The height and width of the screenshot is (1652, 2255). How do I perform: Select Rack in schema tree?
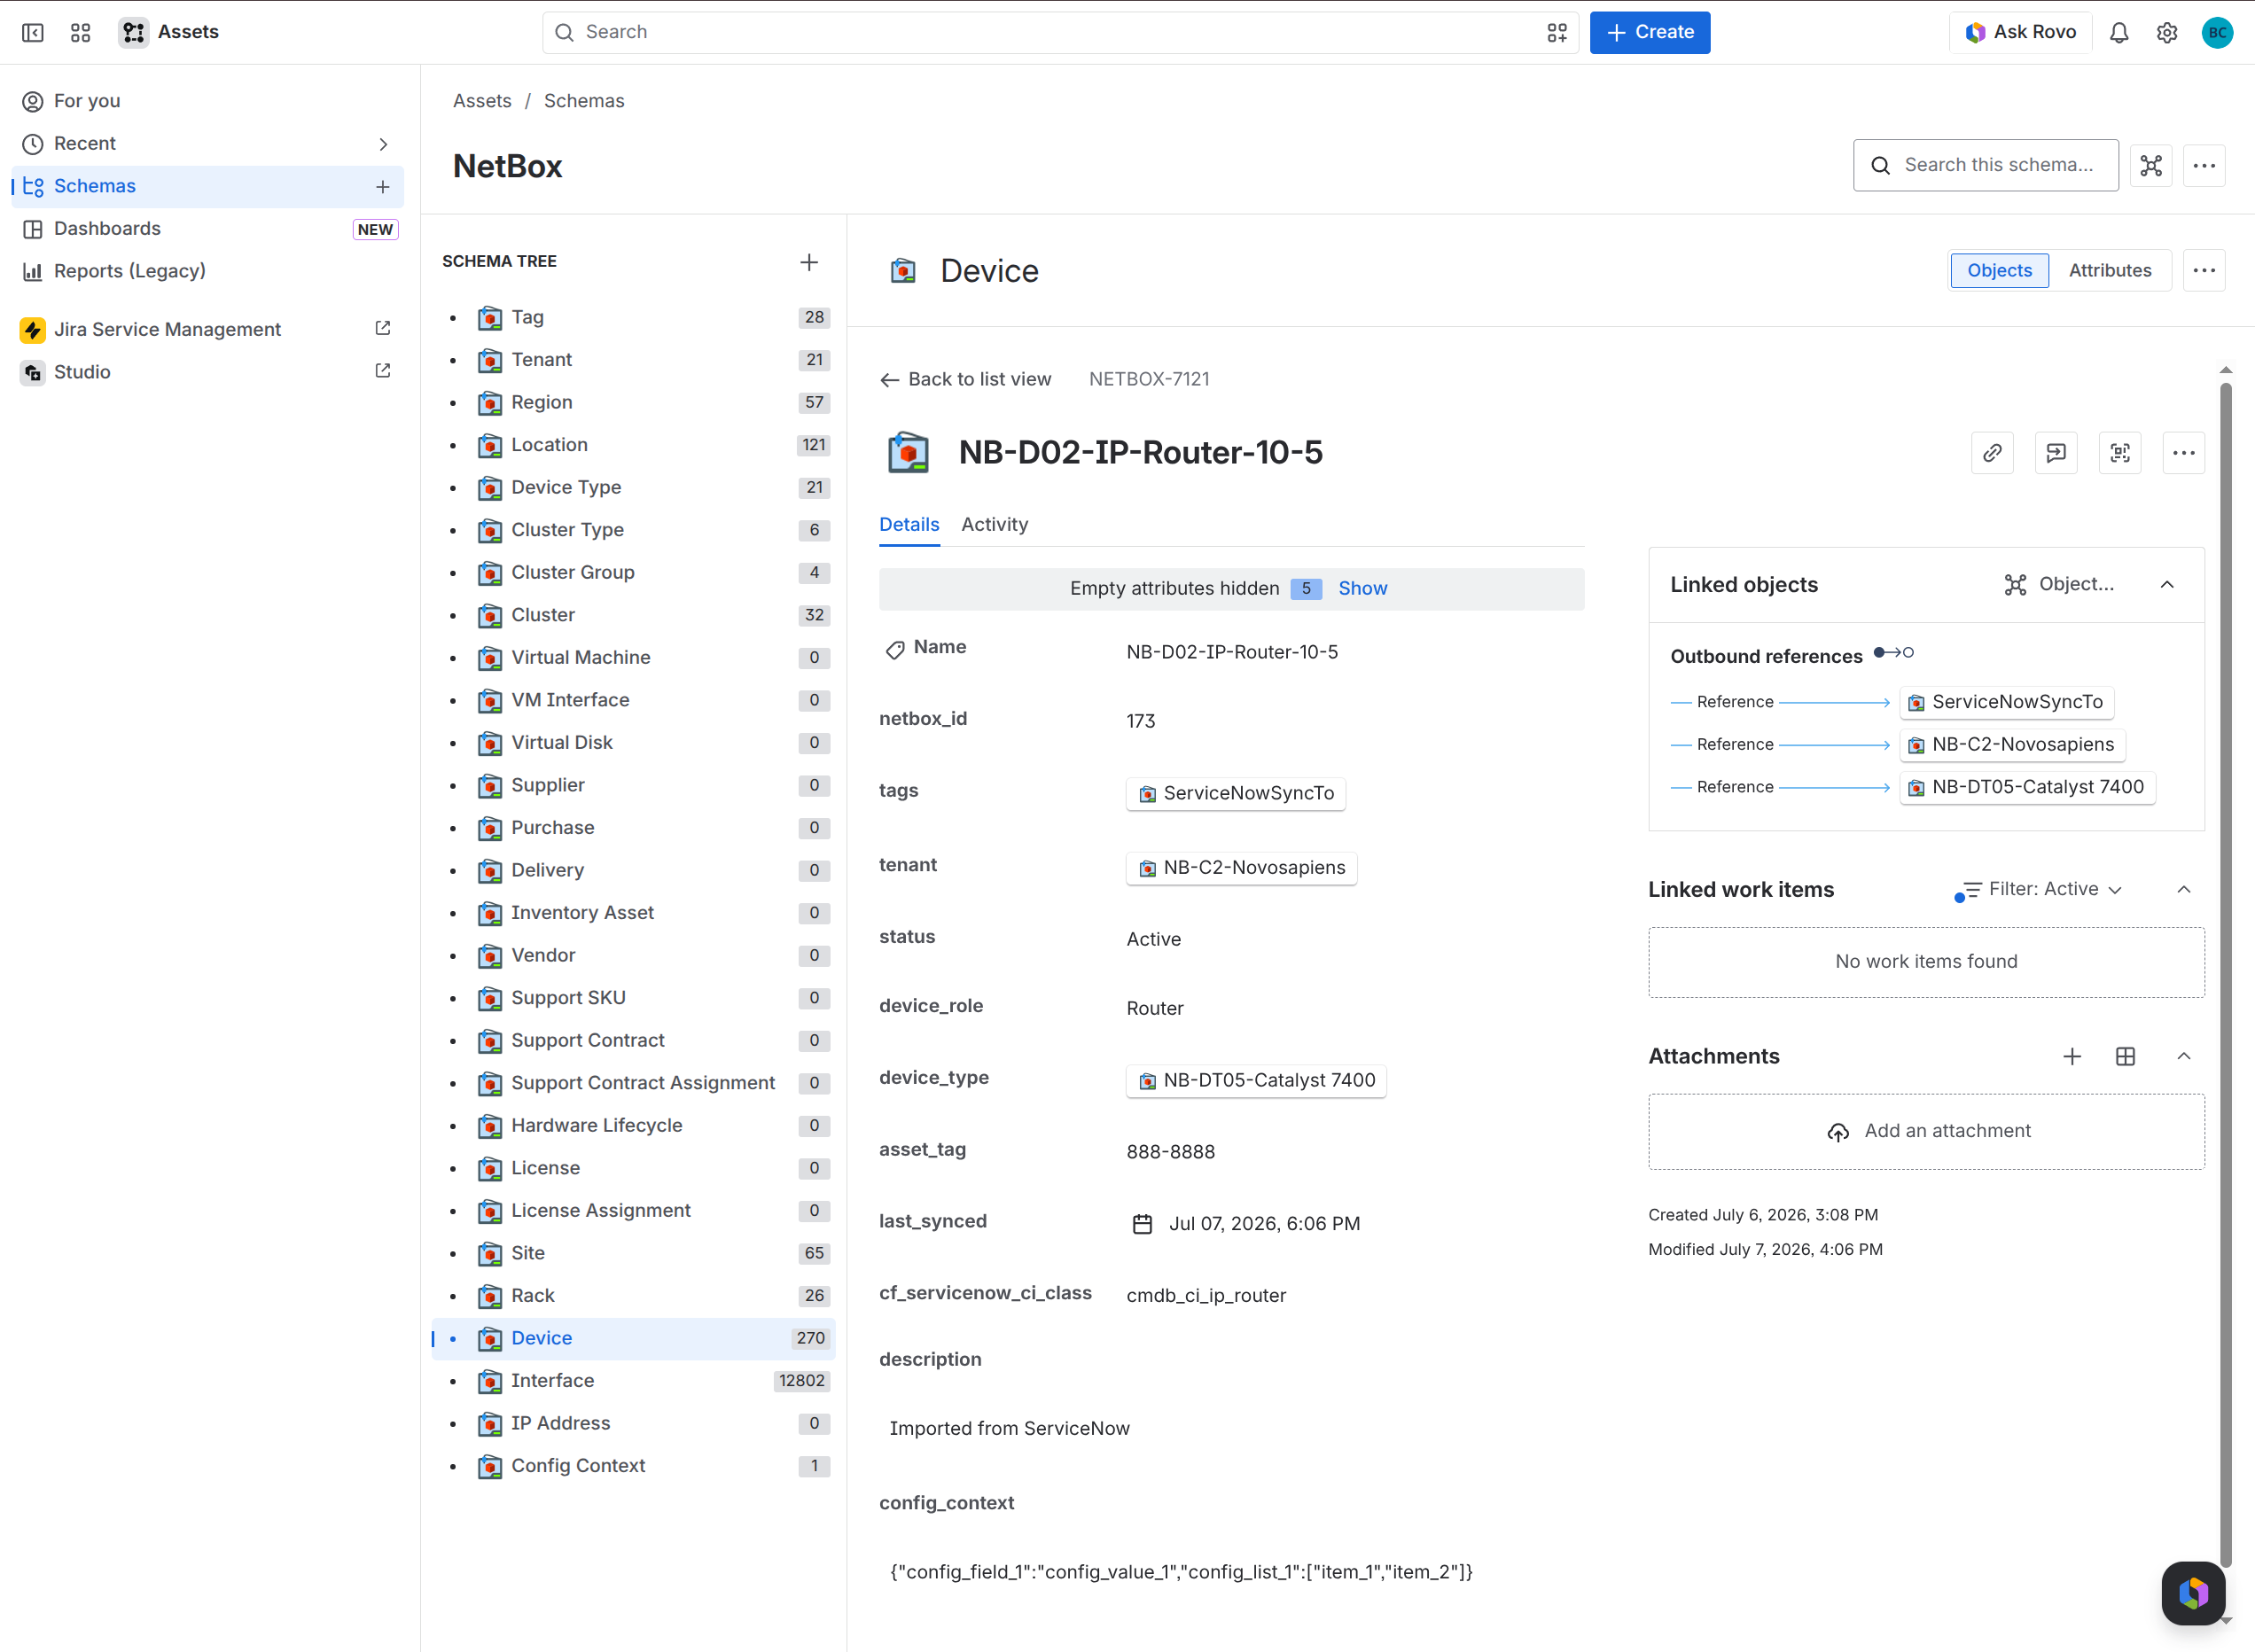click(634, 1296)
